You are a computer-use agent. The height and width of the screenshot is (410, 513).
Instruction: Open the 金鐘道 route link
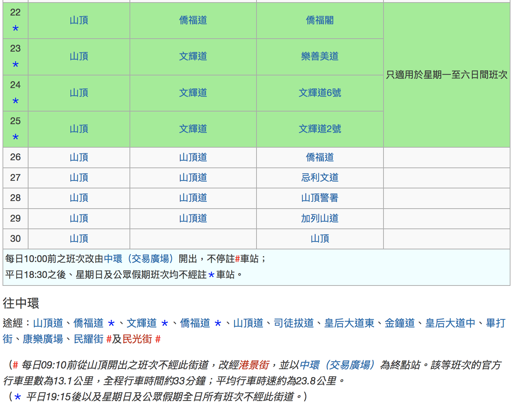click(400, 323)
